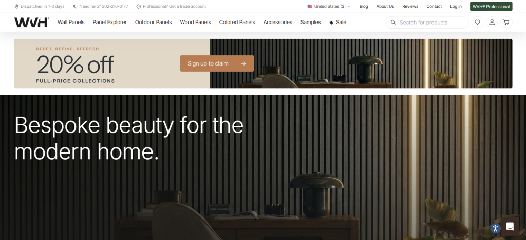
Task: Go to Panel Explorer
Action: pyautogui.click(x=110, y=23)
